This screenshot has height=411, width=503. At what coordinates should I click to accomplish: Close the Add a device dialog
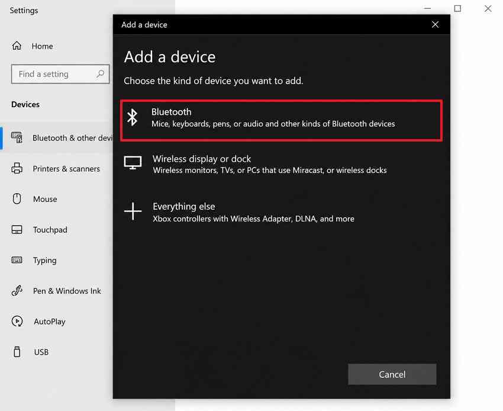[435, 24]
